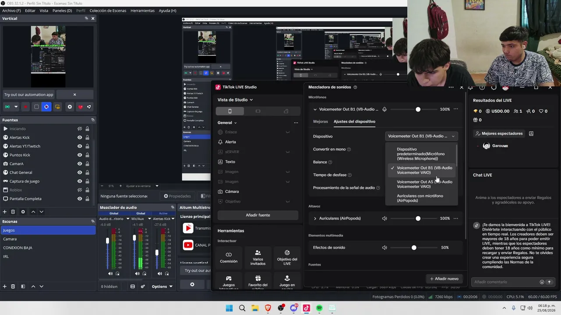
Task: Open more options for Voicemeeter microphone row
Action: (x=456, y=109)
